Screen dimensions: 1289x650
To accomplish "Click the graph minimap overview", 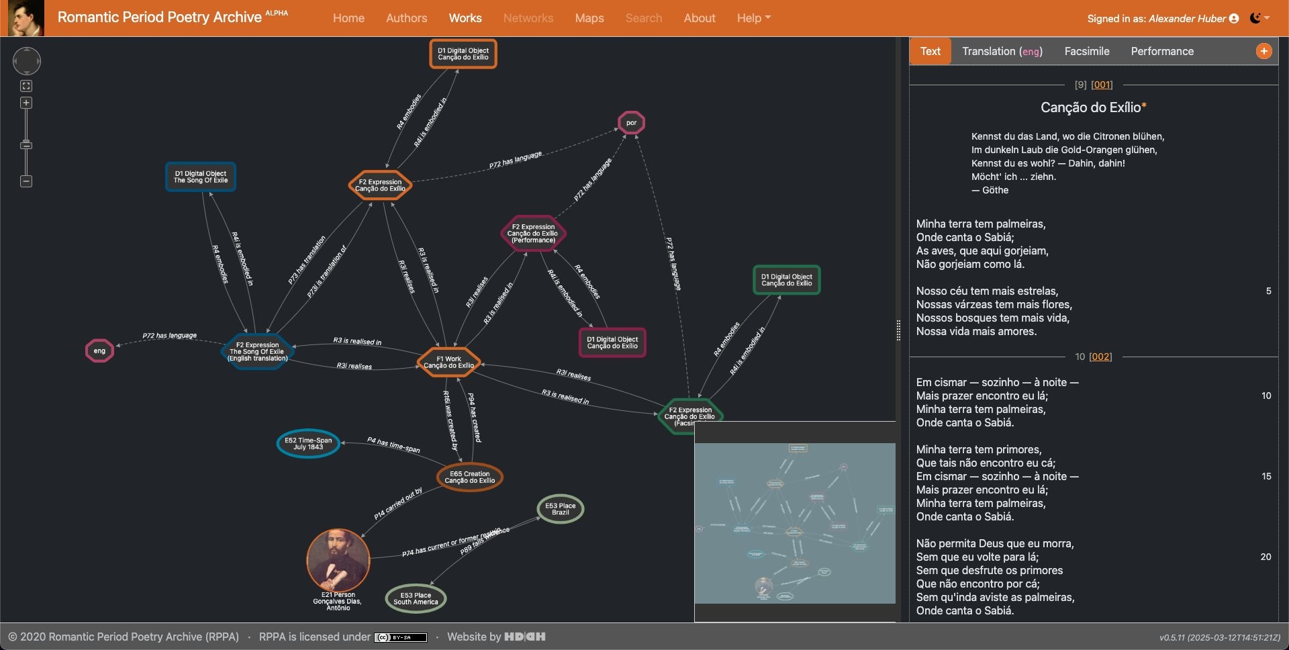I will click(x=795, y=522).
